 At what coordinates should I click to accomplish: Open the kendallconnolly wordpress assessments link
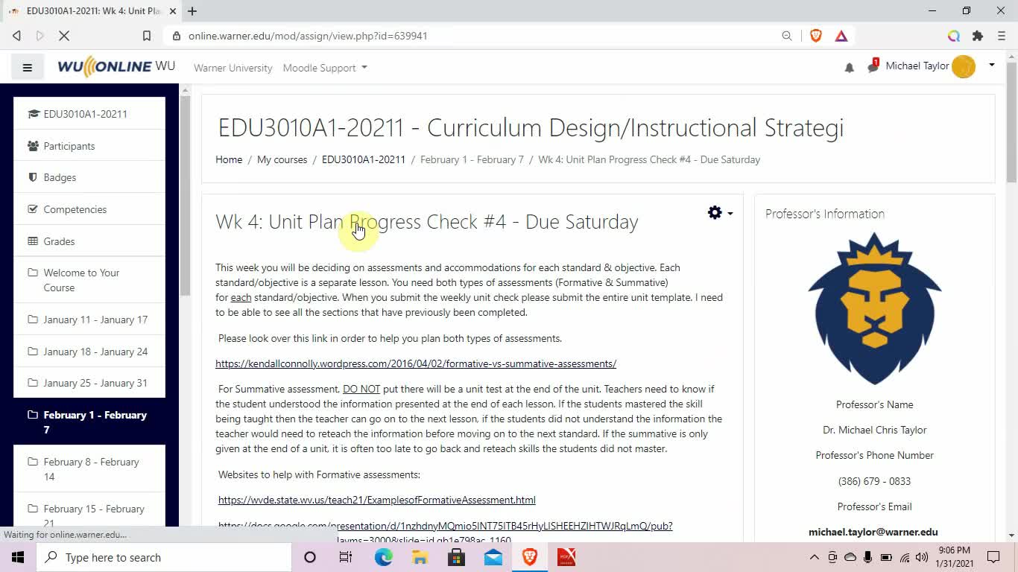click(416, 363)
